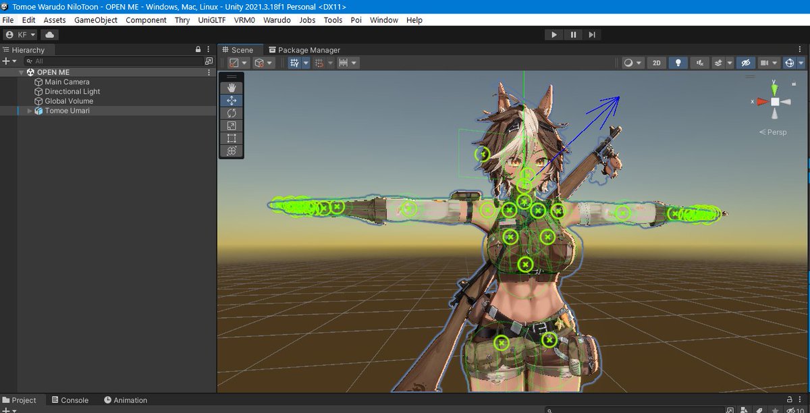Open scene effects dropdown arrow
Viewport: 810px width, 413px height.
click(729, 63)
